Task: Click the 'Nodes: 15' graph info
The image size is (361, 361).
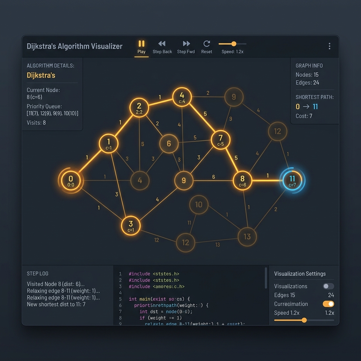Action: [x=307, y=75]
